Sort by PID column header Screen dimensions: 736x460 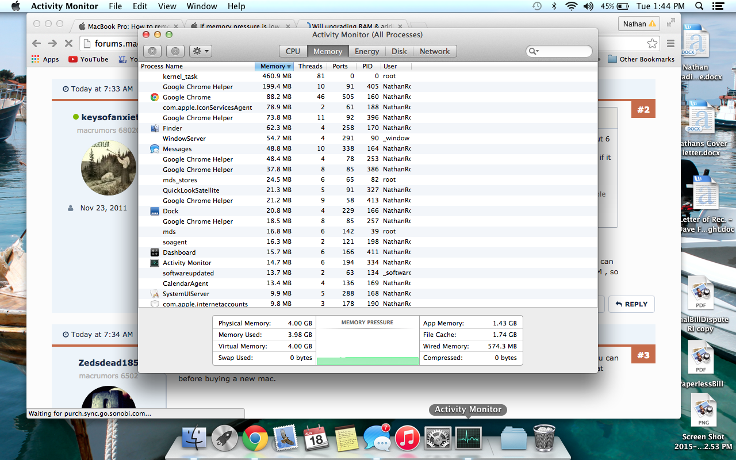click(367, 66)
